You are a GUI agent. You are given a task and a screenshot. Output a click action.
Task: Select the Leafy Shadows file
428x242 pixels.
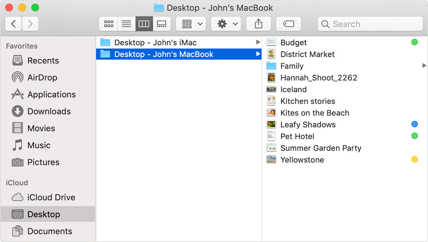(345, 124)
